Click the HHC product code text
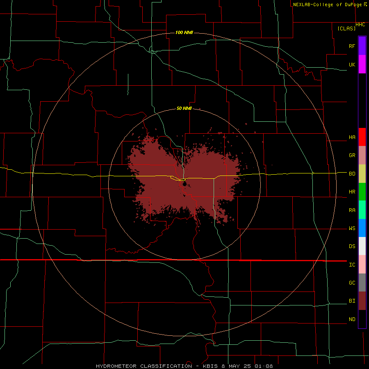Image resolution: width=369 pixels, height=369 pixels. [360, 25]
